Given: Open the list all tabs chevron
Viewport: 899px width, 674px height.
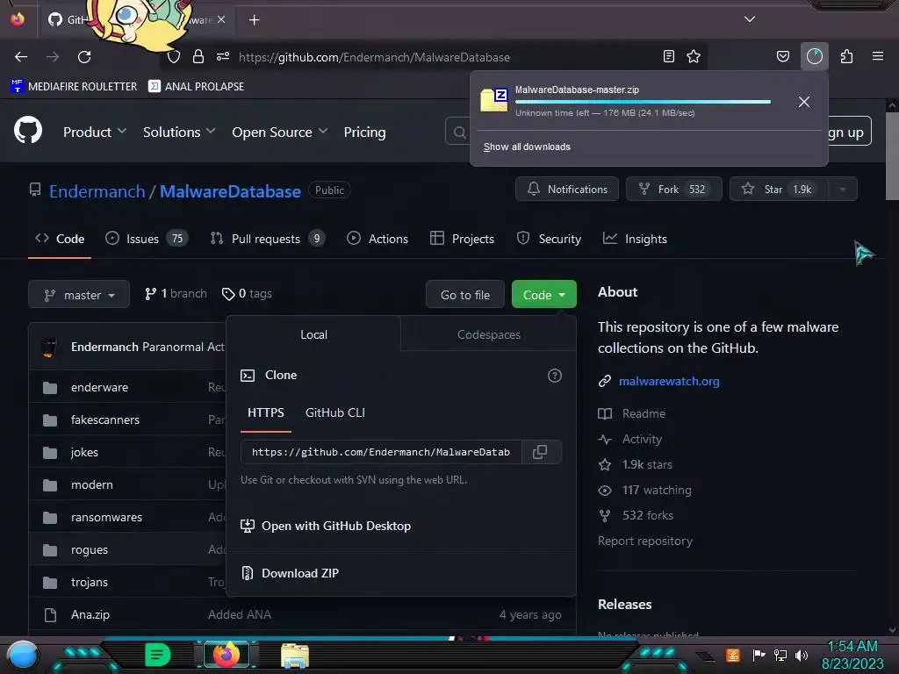Looking at the screenshot, I should (750, 19).
